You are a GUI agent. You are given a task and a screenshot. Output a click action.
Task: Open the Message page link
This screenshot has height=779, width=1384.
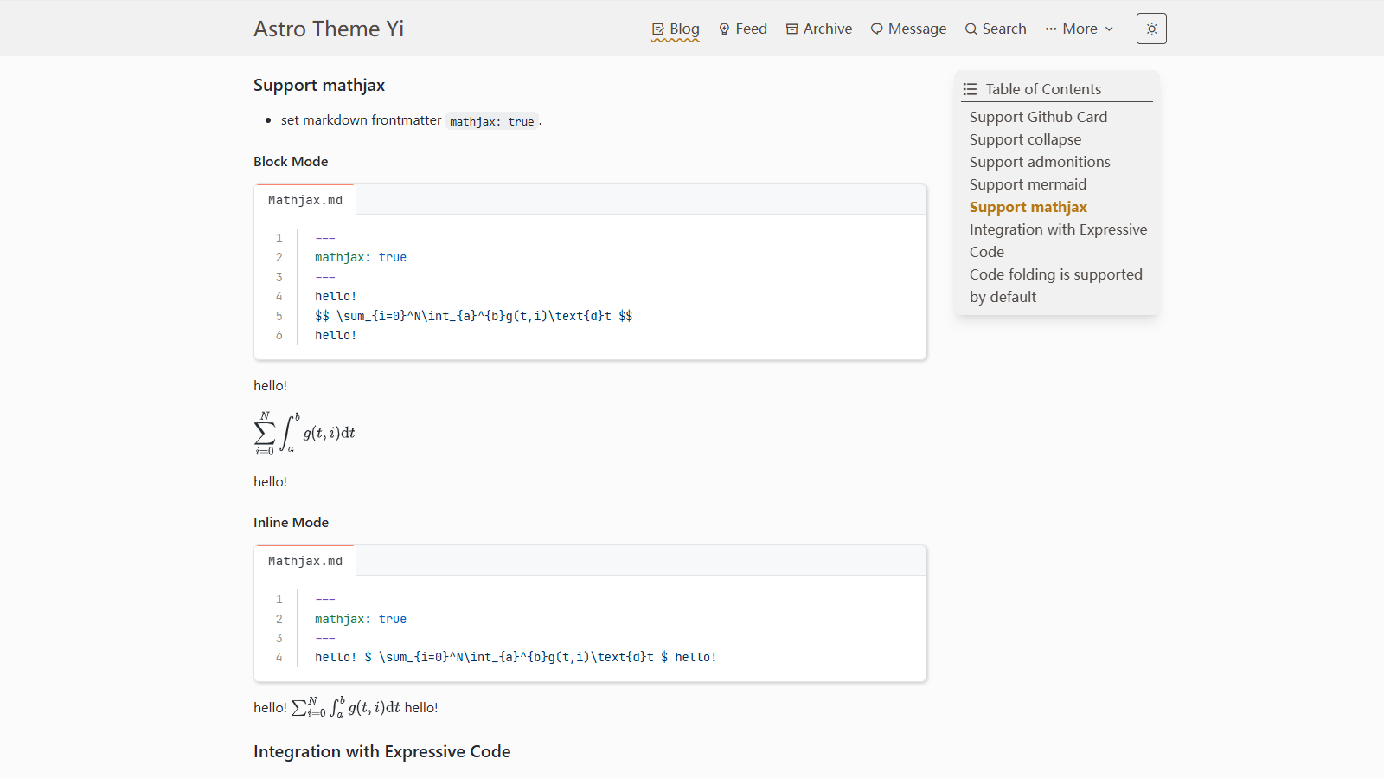coord(917,29)
